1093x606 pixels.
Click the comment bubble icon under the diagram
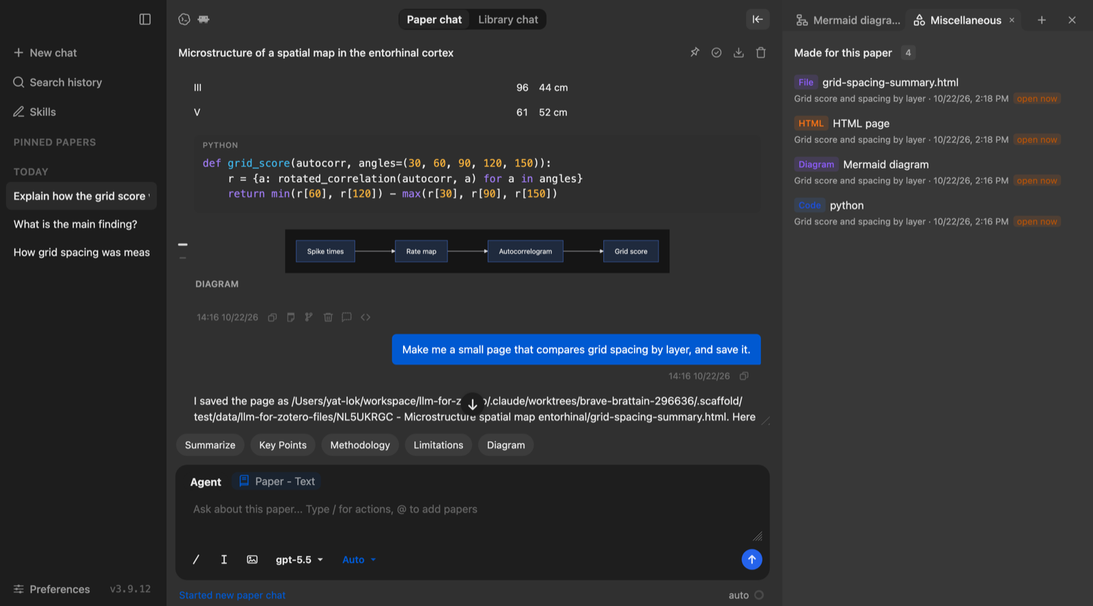click(346, 317)
